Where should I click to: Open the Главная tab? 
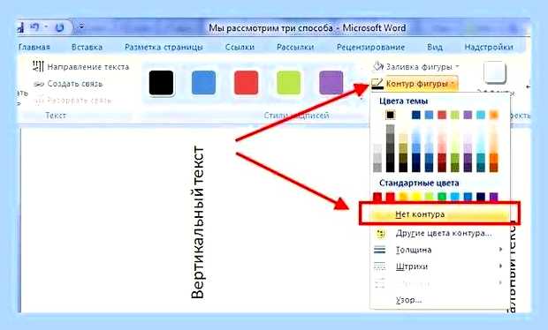pos(34,47)
